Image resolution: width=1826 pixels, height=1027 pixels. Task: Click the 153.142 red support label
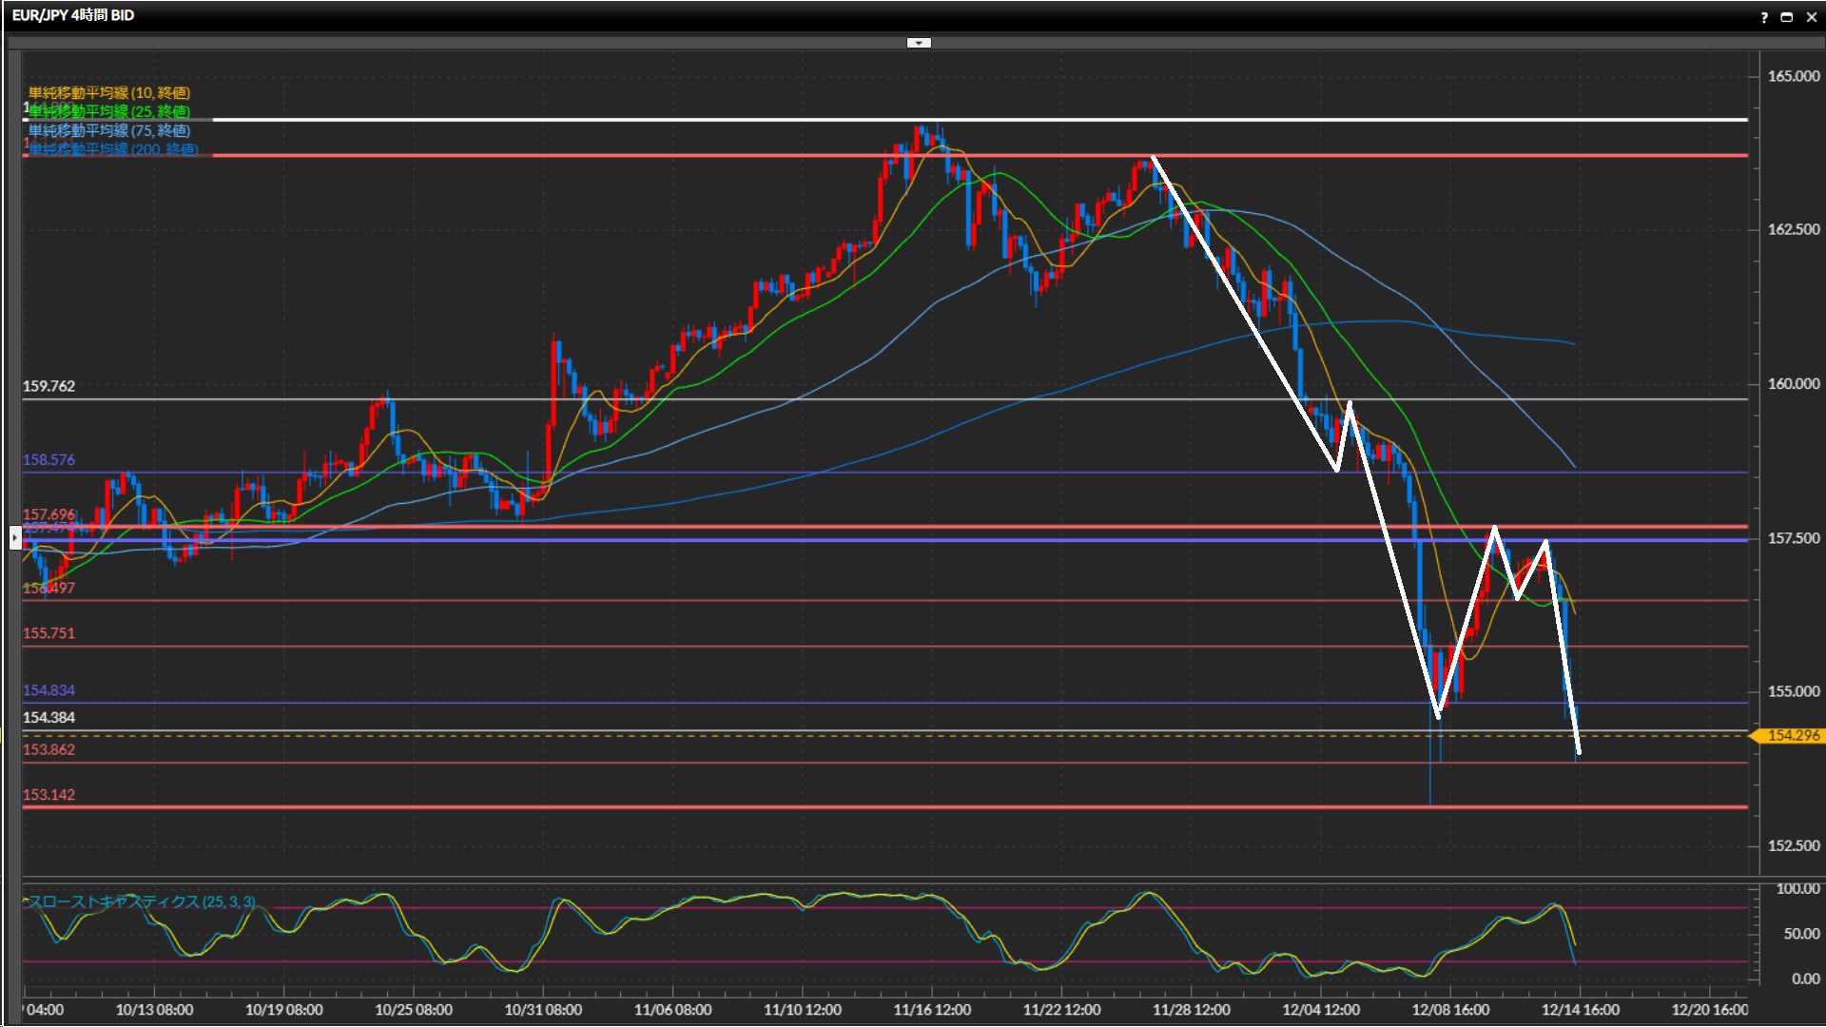point(49,795)
